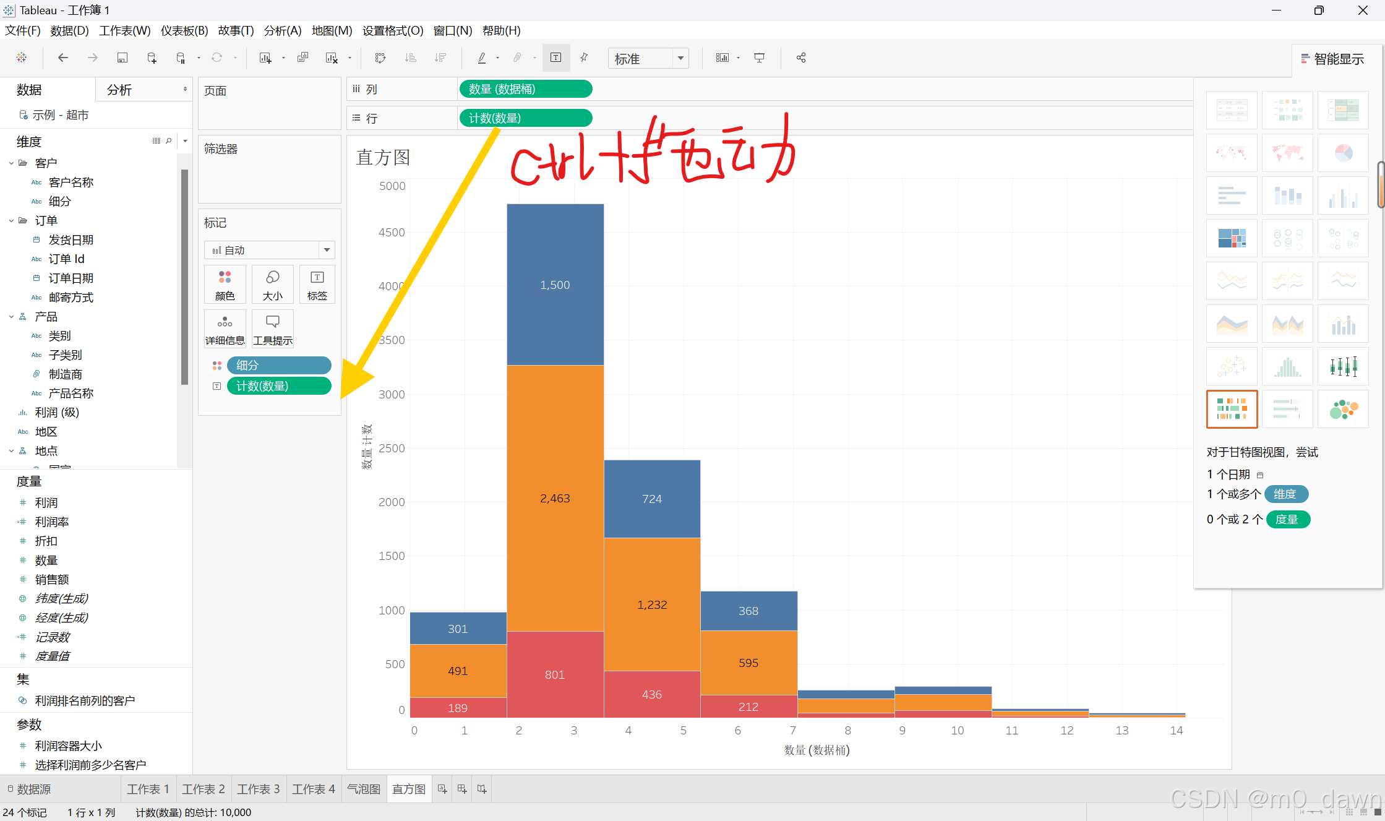The width and height of the screenshot is (1385, 821).
Task: Select the pie chart thumbnail in Show Me
Action: [x=1343, y=153]
